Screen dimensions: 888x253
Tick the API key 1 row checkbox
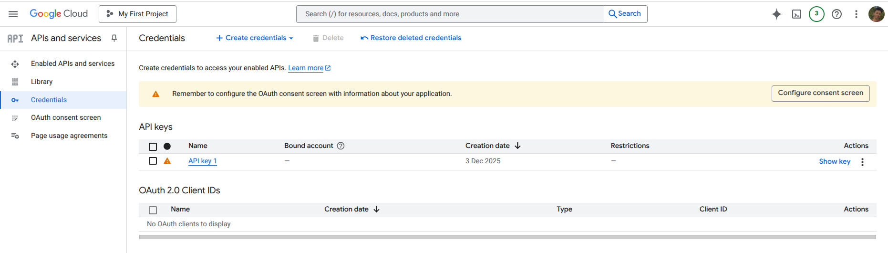click(x=153, y=161)
